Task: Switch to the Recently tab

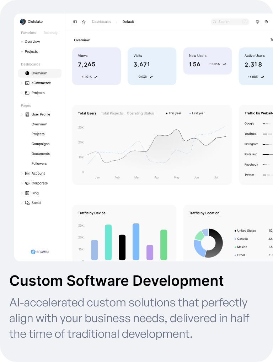Action: [x=51, y=33]
